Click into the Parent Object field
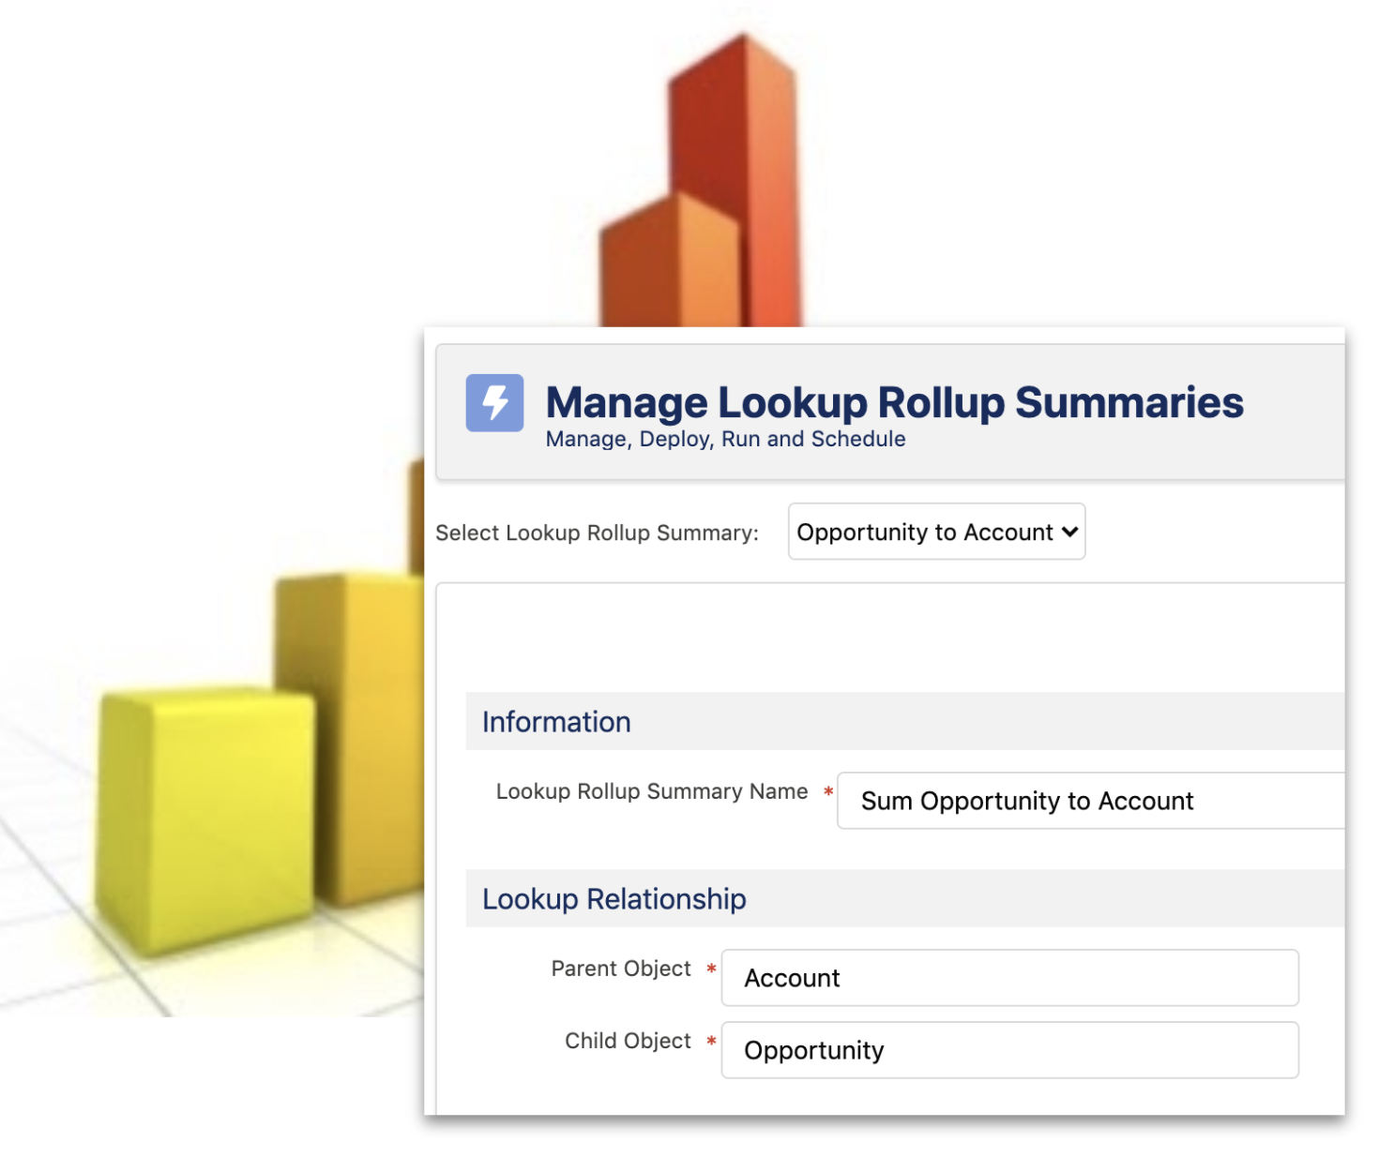 1008,978
